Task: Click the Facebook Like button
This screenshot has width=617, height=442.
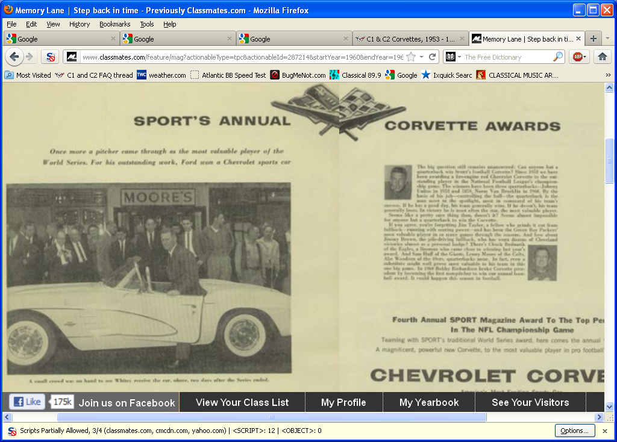Action: click(27, 402)
